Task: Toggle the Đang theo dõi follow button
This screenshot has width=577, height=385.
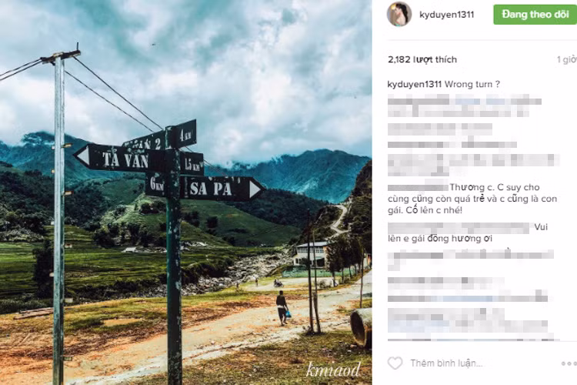Action: click(535, 15)
